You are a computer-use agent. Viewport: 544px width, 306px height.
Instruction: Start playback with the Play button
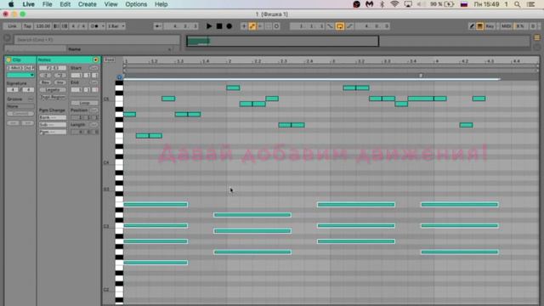point(209,26)
